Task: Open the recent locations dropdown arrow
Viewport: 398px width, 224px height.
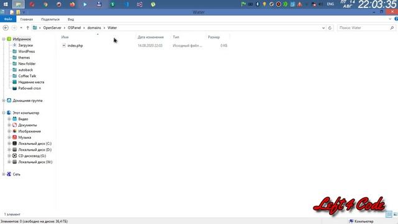Action: point(21,27)
